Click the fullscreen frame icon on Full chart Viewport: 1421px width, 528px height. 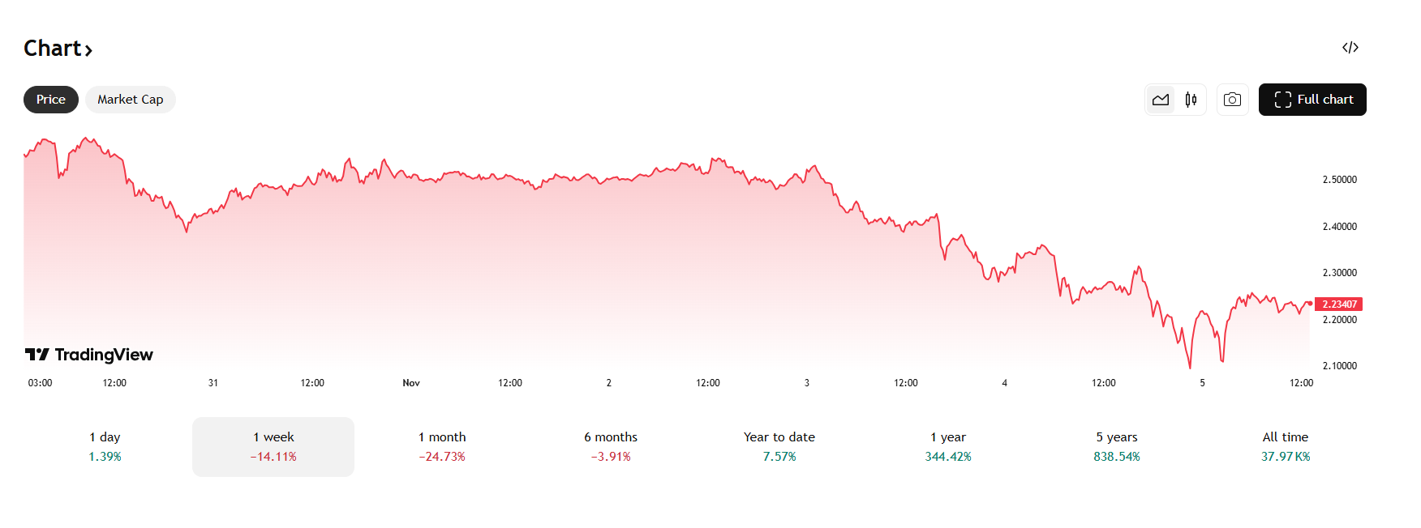pyautogui.click(x=1282, y=99)
